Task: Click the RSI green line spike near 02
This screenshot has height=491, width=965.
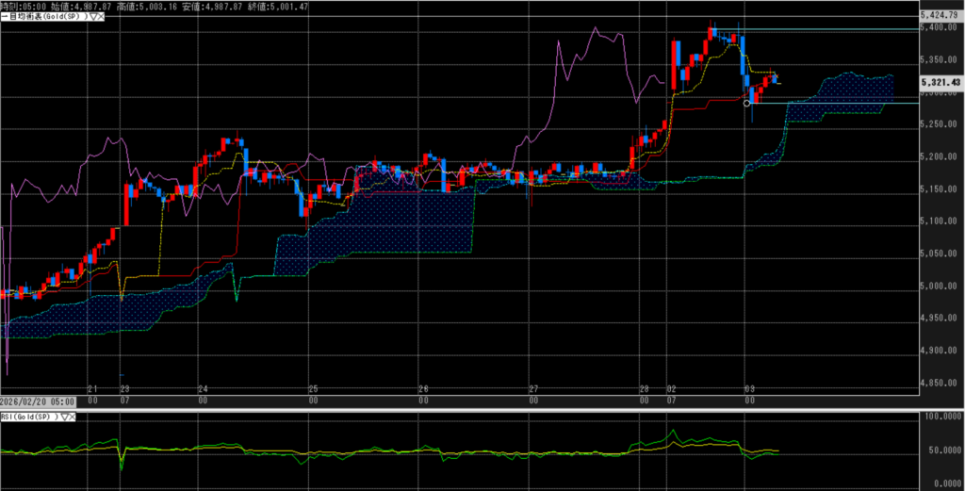Action: coord(672,433)
